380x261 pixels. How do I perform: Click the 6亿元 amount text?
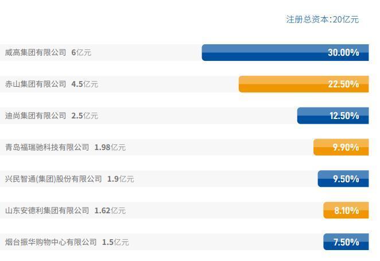tap(82, 52)
